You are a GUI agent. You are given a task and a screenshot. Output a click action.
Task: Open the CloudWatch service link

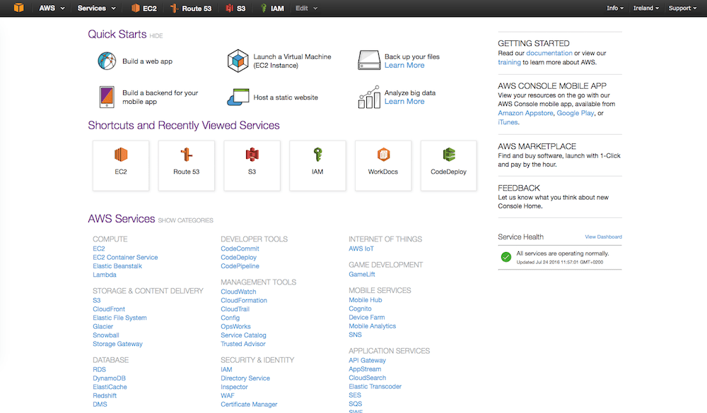238,292
